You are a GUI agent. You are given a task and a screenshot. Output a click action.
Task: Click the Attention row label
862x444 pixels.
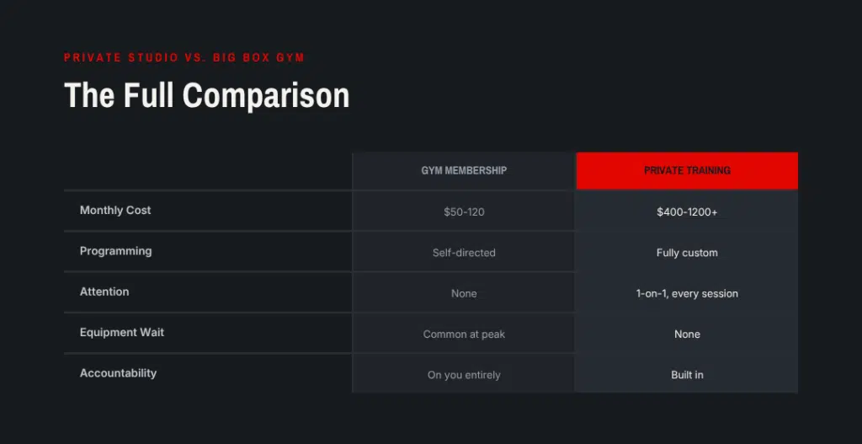click(x=104, y=292)
